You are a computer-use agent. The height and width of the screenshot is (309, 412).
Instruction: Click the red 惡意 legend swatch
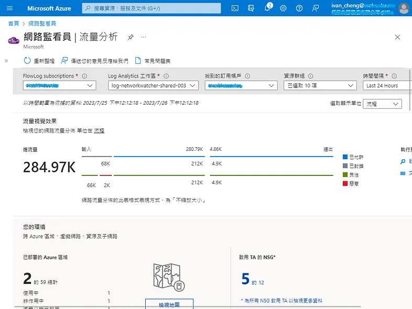tap(345, 183)
